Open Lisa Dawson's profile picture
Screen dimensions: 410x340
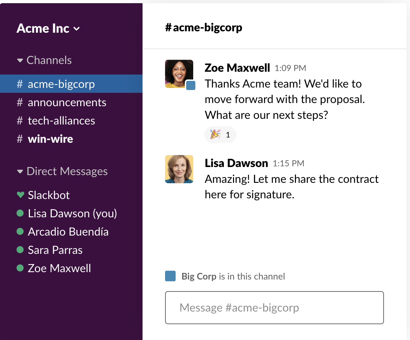point(179,169)
